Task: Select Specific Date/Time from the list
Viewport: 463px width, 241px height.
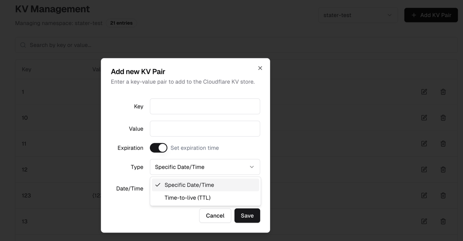Action: click(189, 185)
